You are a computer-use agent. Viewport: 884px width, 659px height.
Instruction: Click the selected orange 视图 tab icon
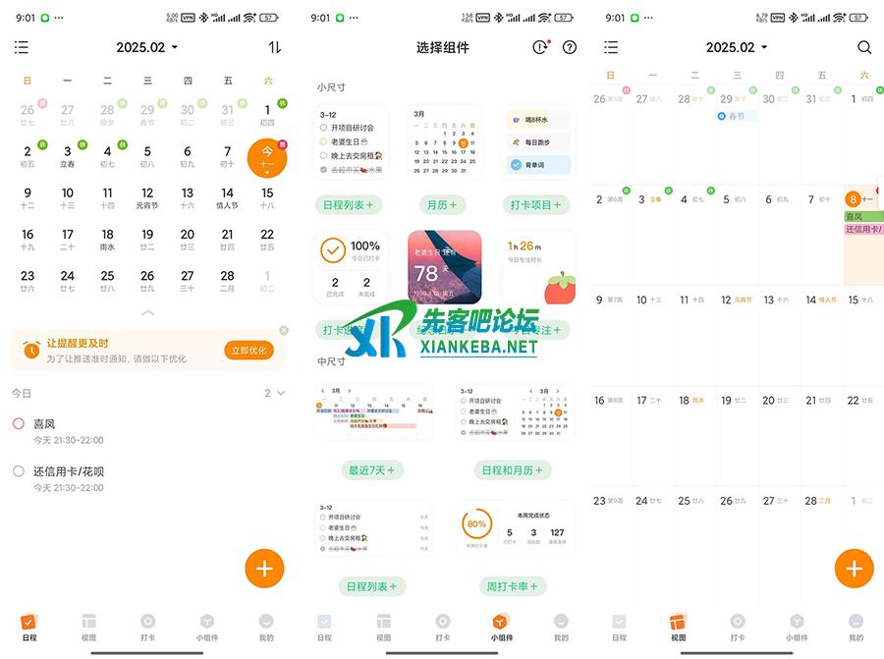tap(678, 622)
